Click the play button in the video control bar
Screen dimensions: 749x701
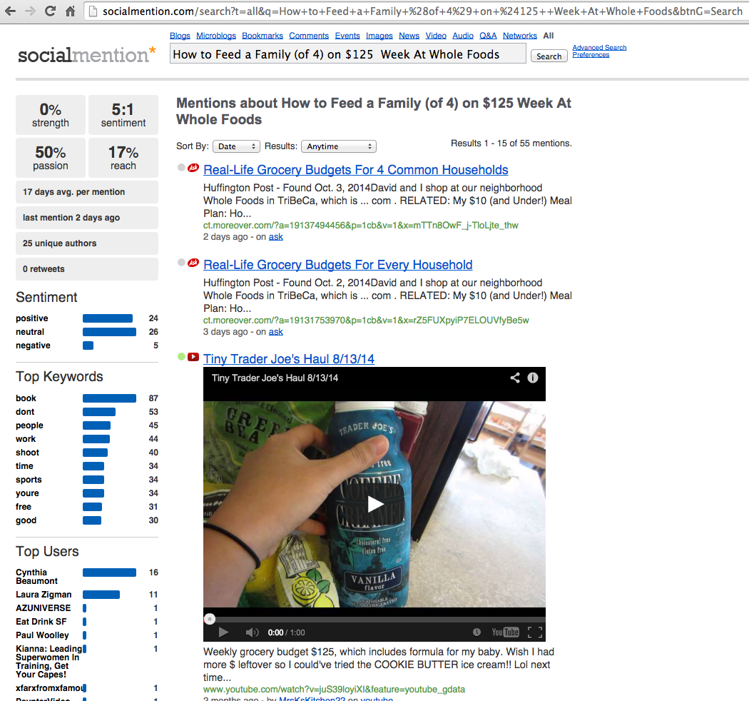click(223, 632)
